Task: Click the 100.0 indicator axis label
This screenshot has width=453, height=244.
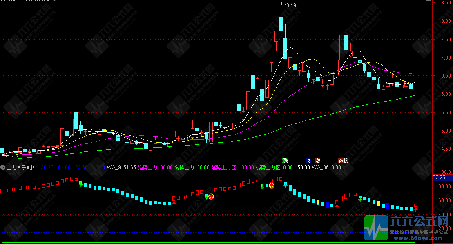Action: [444, 172]
